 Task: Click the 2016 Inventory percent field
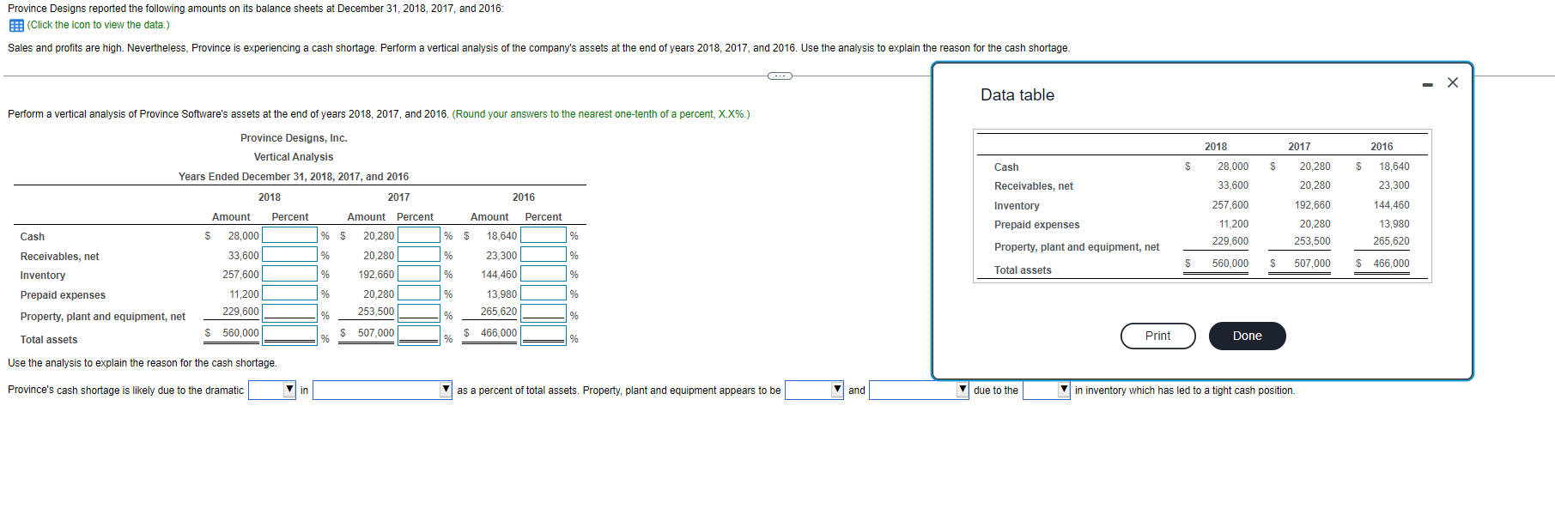pyautogui.click(x=544, y=274)
